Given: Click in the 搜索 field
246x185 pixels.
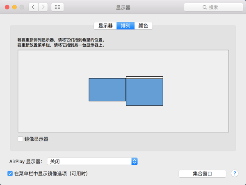Looking at the screenshot, I should pos(215,7).
